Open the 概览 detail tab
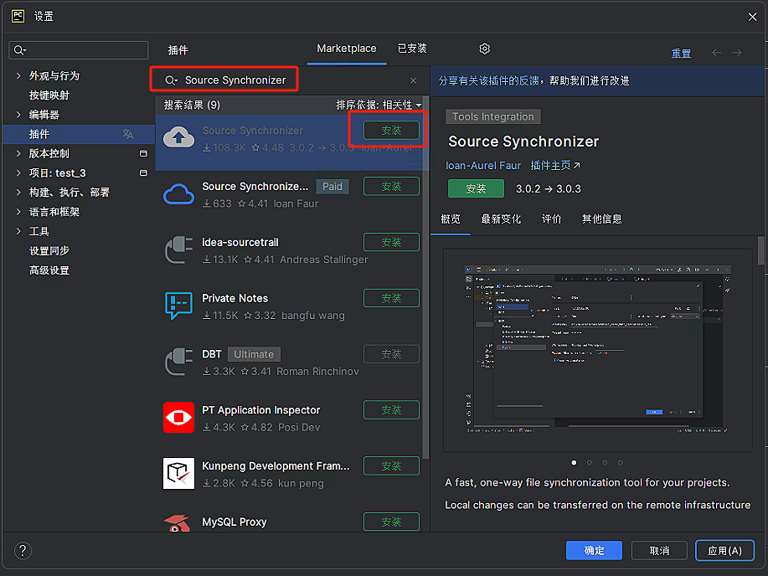Screen dimensions: 768x576 (451, 219)
